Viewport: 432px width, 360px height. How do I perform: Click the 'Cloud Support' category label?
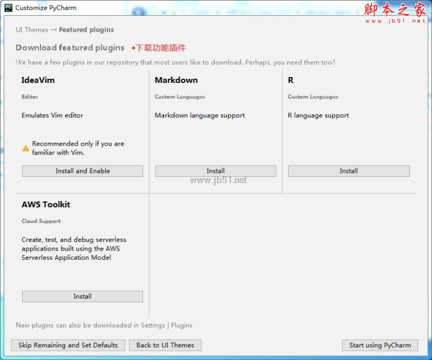pyautogui.click(x=41, y=221)
